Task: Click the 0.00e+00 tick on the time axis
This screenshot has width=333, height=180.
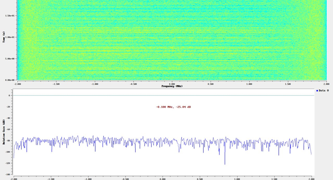Action: coord(9,80)
